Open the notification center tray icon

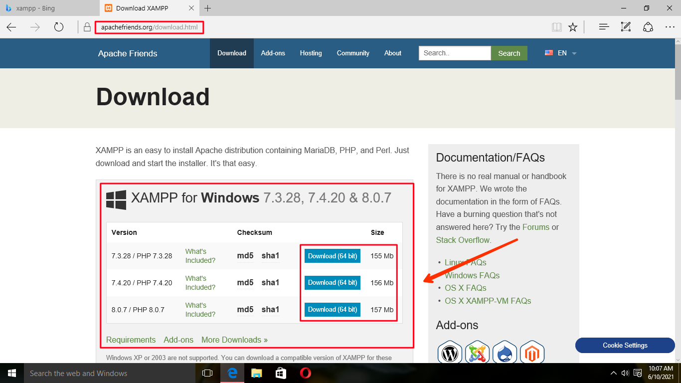638,373
